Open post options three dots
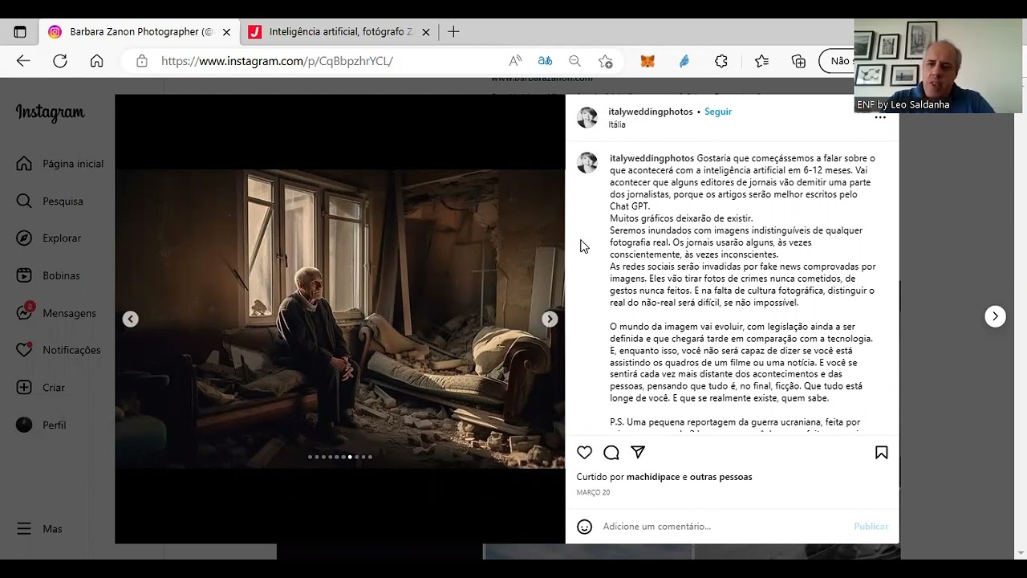The width and height of the screenshot is (1027, 578). coord(880,118)
